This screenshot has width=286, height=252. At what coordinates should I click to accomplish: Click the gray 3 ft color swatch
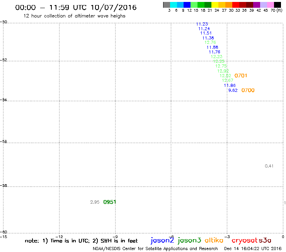pyautogui.click(x=167, y=5)
